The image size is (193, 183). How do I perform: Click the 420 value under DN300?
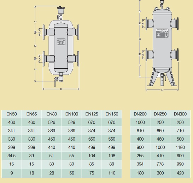click(x=180, y=173)
